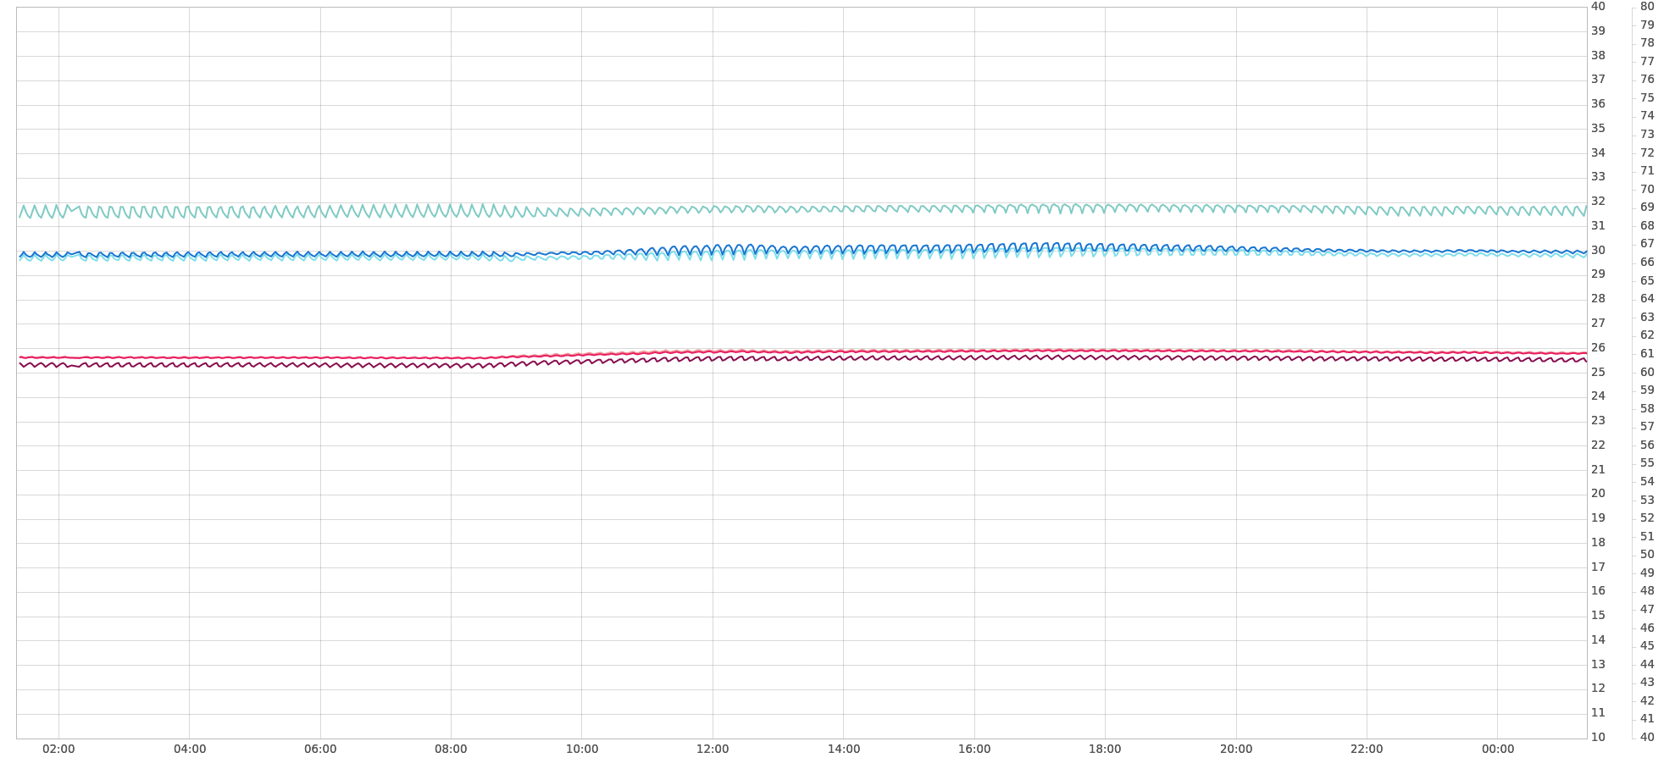The height and width of the screenshot is (758, 1675).
Task: Click the 10 label on inner y-axis
Action: pyautogui.click(x=1598, y=737)
